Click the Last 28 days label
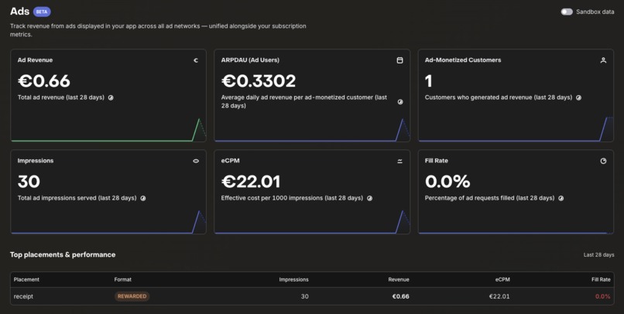 (598, 254)
